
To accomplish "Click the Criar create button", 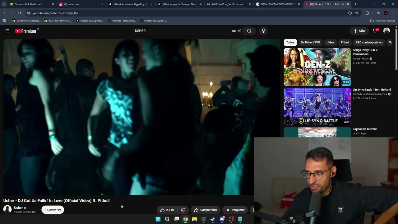I will 359,31.
